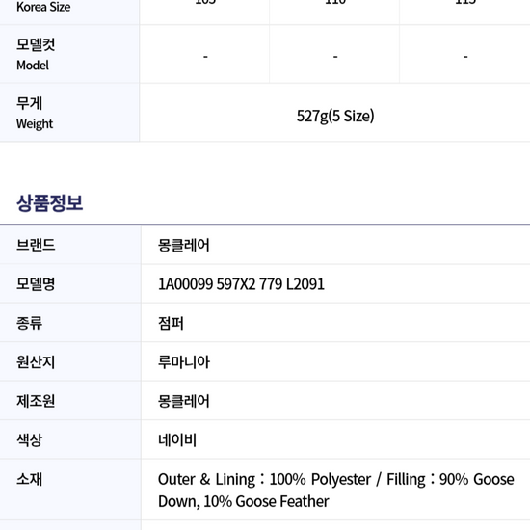Click the Korea Size header cell

tap(69, 11)
